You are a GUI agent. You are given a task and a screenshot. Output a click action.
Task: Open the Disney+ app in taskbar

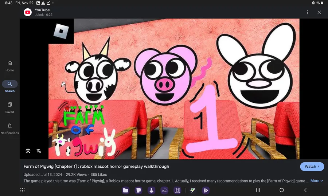[x=164, y=190]
